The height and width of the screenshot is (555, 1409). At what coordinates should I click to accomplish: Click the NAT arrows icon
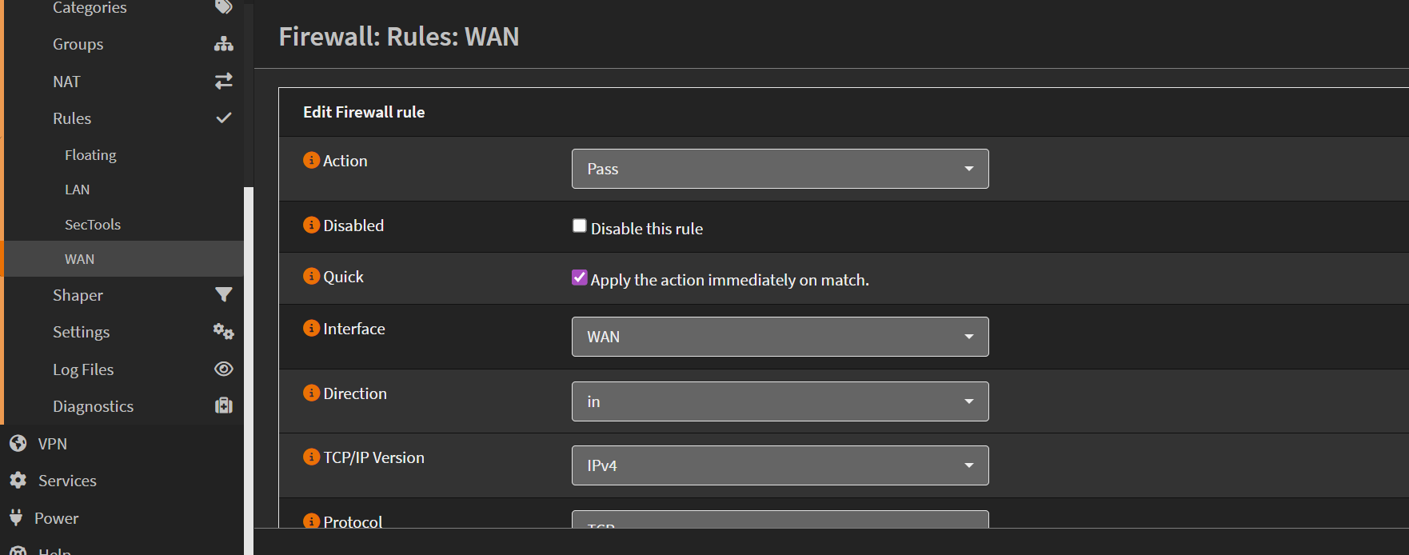click(224, 81)
